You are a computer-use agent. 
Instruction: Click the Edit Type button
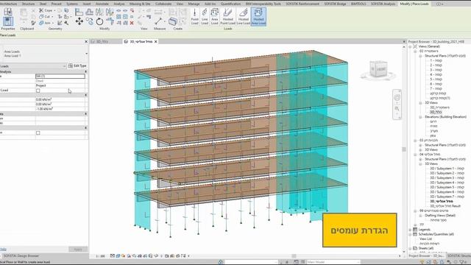[77, 66]
